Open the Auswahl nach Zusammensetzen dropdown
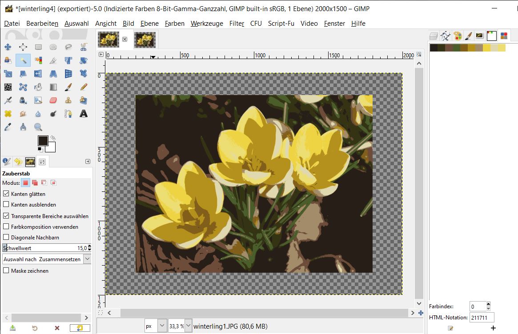 pyautogui.click(x=47, y=259)
